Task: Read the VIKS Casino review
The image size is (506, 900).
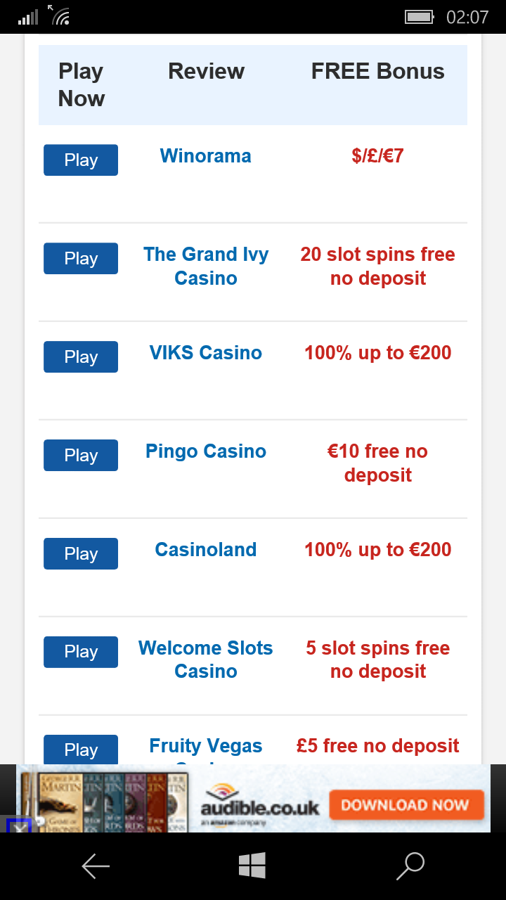Action: 205,353
